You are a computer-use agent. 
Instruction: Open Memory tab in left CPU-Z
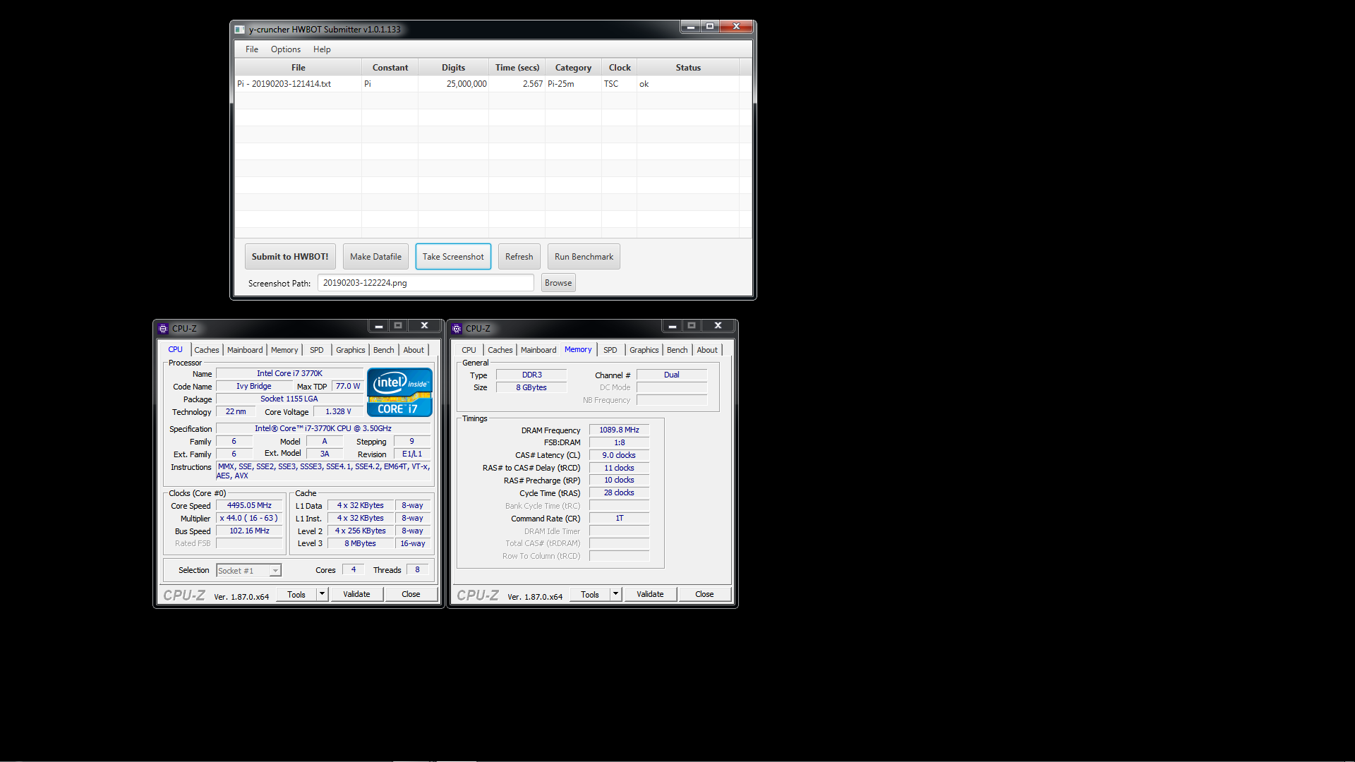coord(284,350)
